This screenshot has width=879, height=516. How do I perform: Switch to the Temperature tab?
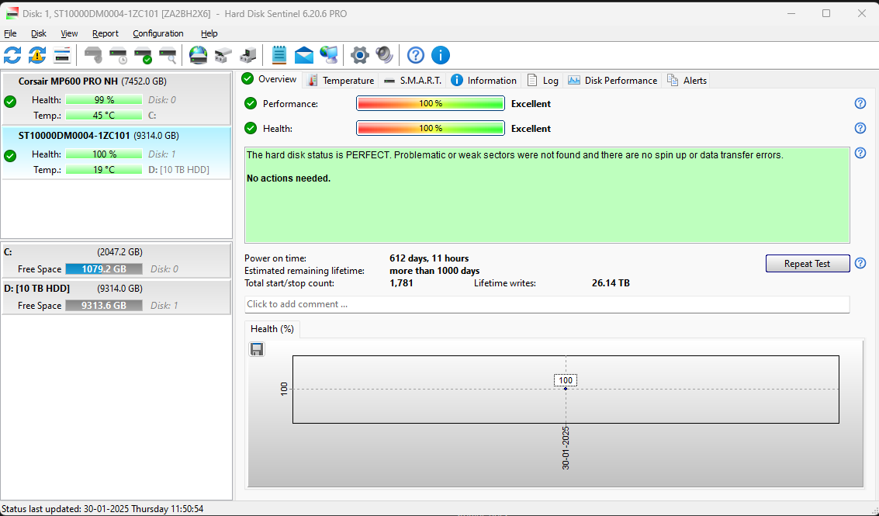tap(341, 81)
